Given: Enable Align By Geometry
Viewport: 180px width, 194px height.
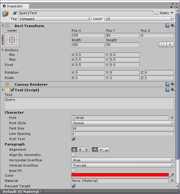Looking at the screenshot, I should tap(73, 155).
